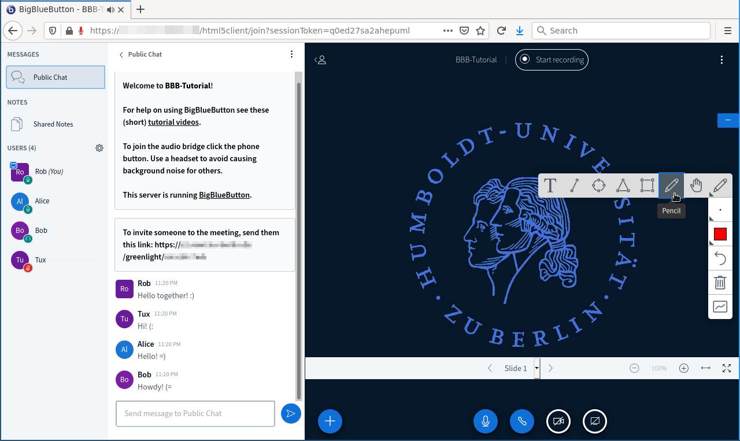Select user Alice in users list
Image resolution: width=740 pixels, height=441 pixels.
(55, 202)
